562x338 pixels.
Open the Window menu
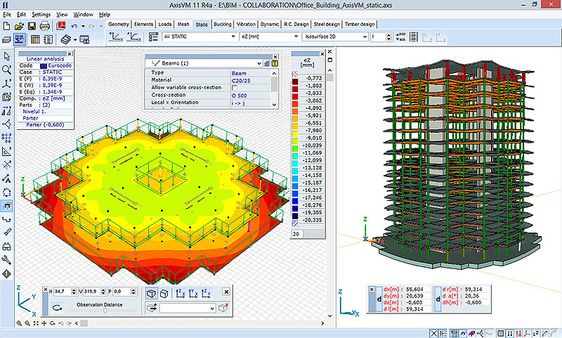[x=84, y=14]
